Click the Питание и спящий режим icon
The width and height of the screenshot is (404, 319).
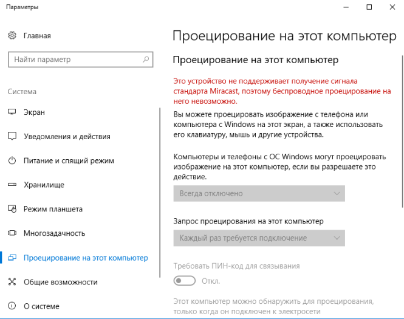point(12,161)
